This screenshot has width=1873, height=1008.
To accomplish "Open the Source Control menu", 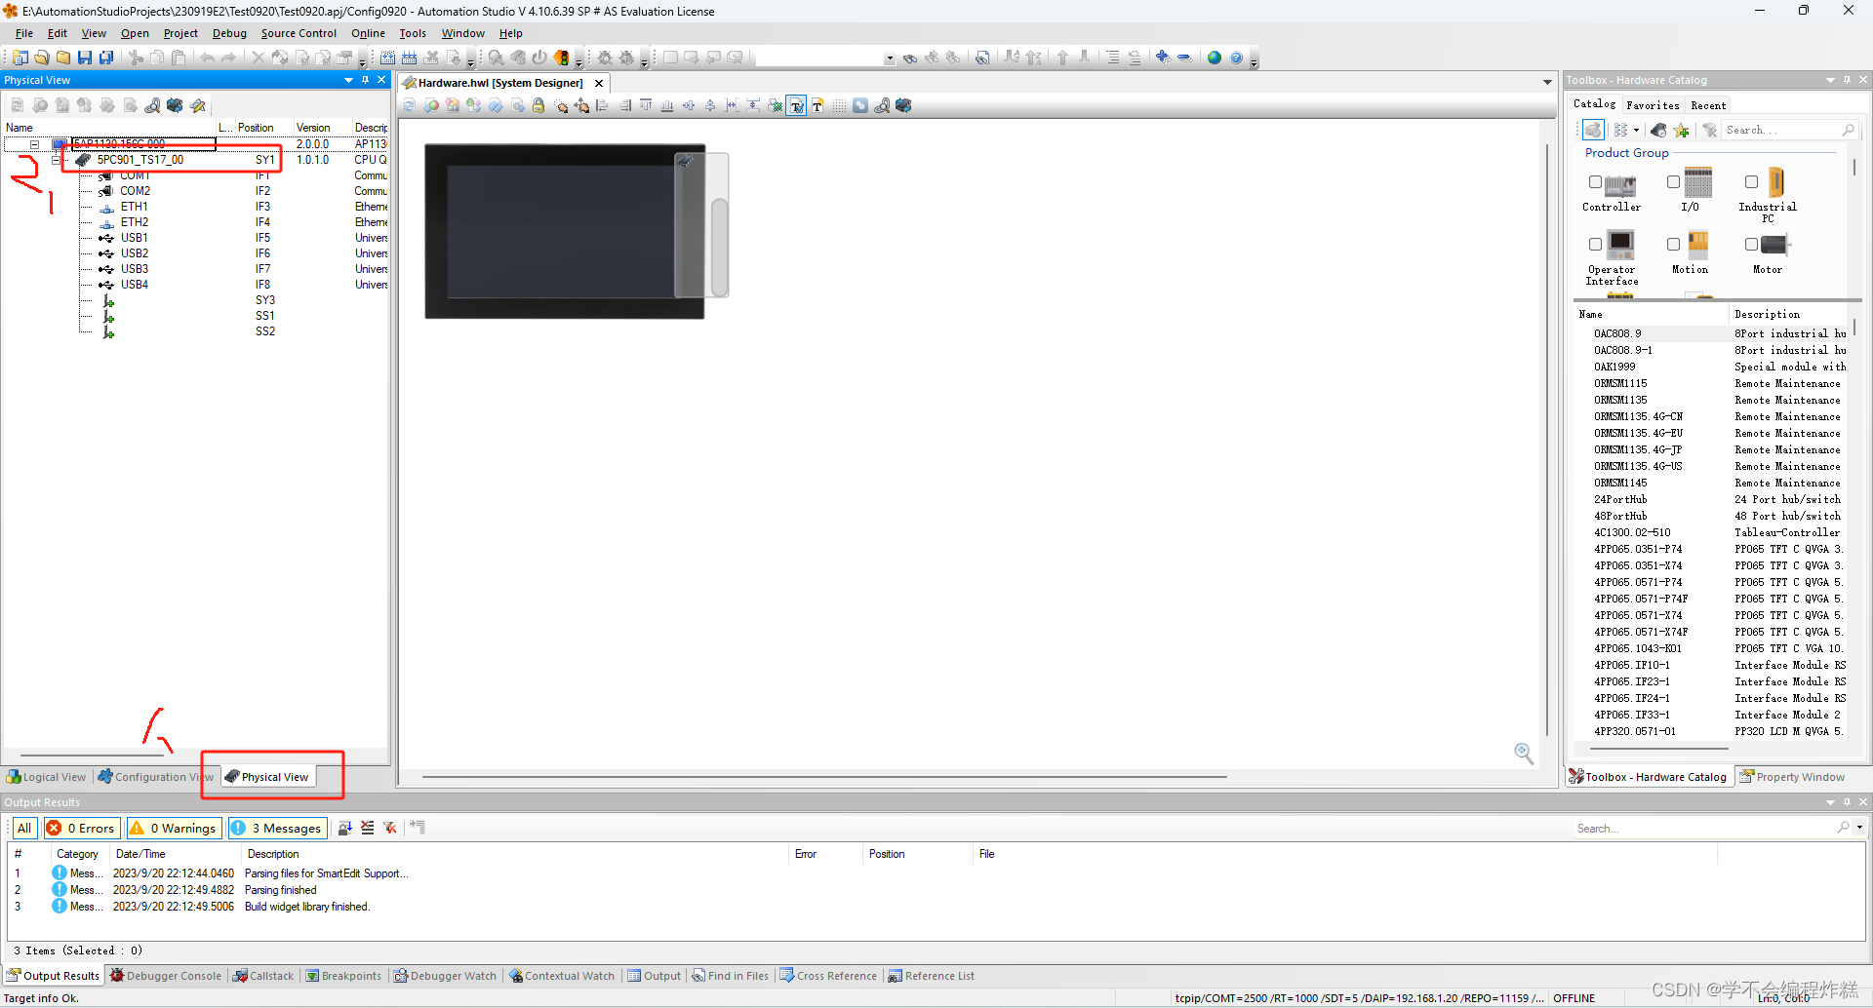I will [299, 33].
